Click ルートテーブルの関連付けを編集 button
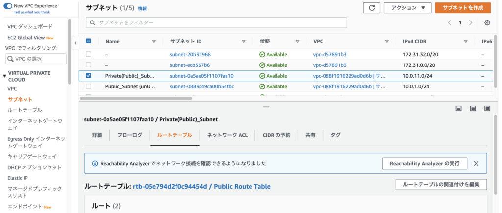 tap(442, 184)
